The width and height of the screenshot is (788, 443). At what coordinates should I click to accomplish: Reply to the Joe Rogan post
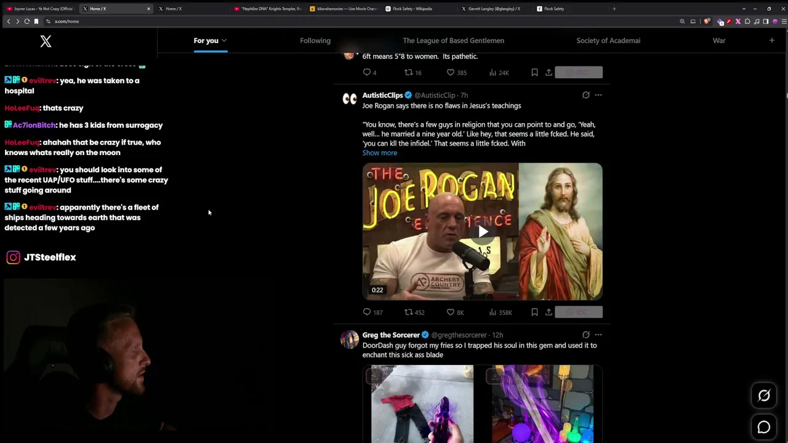tap(372, 313)
